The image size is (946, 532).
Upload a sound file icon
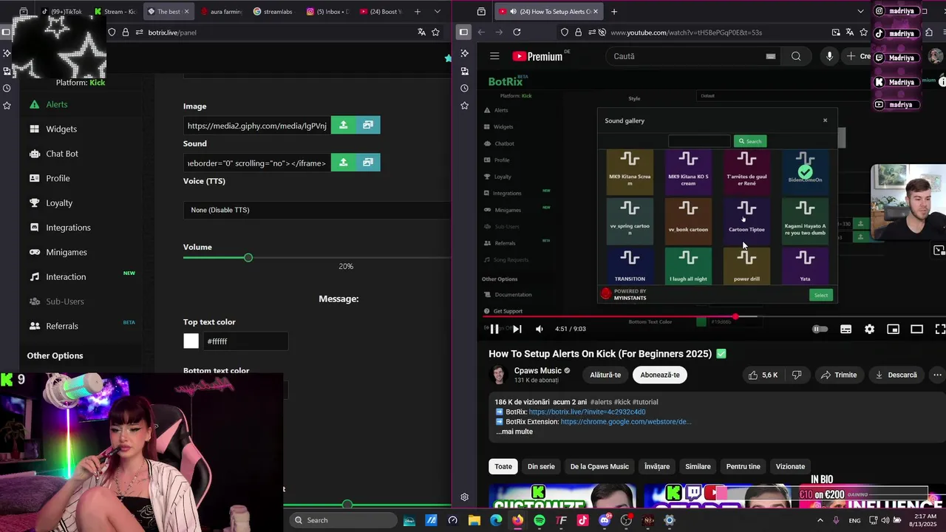pyautogui.click(x=343, y=163)
